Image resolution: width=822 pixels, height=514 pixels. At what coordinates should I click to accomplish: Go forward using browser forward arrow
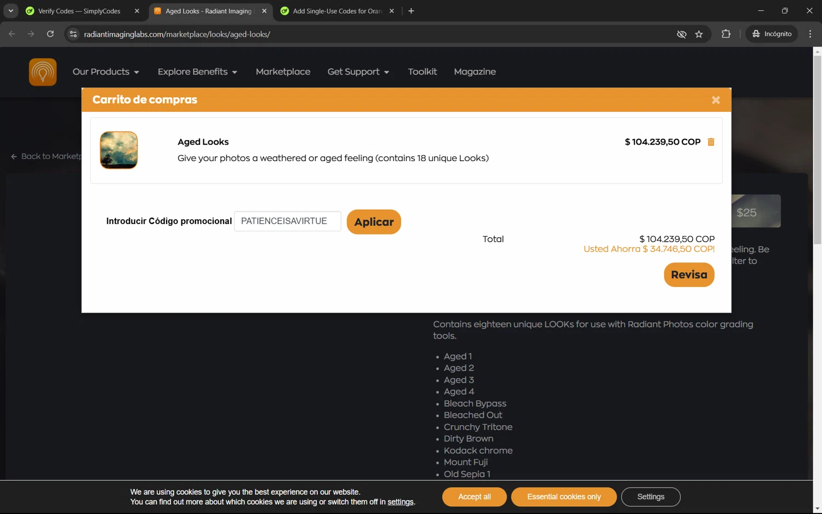point(31,34)
